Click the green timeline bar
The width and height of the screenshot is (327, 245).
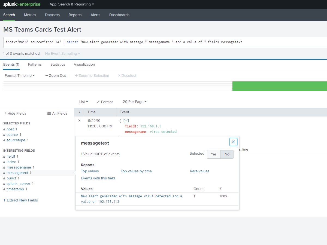tap(280, 86)
